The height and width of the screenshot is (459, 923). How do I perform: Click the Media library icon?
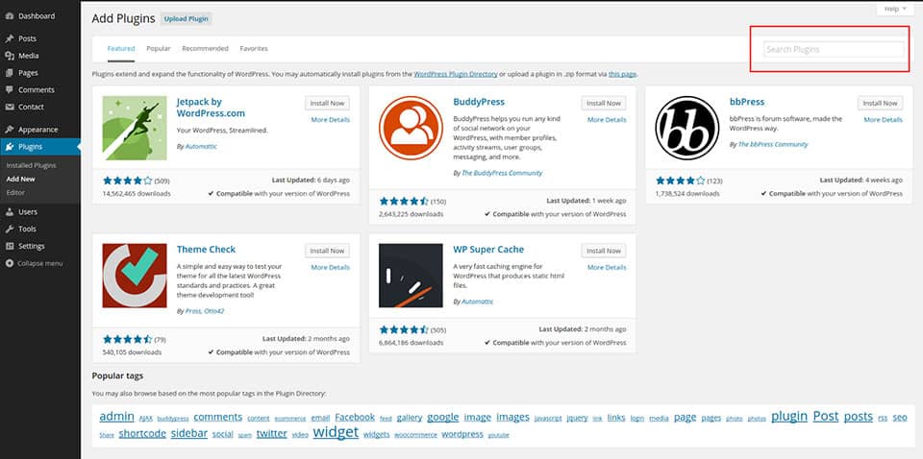(x=9, y=56)
